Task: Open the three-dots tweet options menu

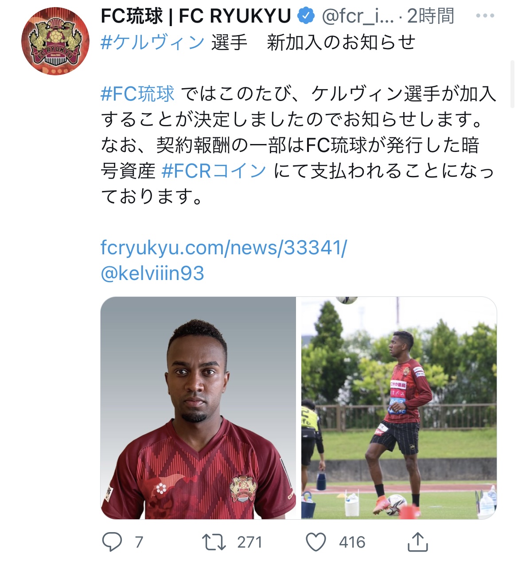Action: [485, 16]
